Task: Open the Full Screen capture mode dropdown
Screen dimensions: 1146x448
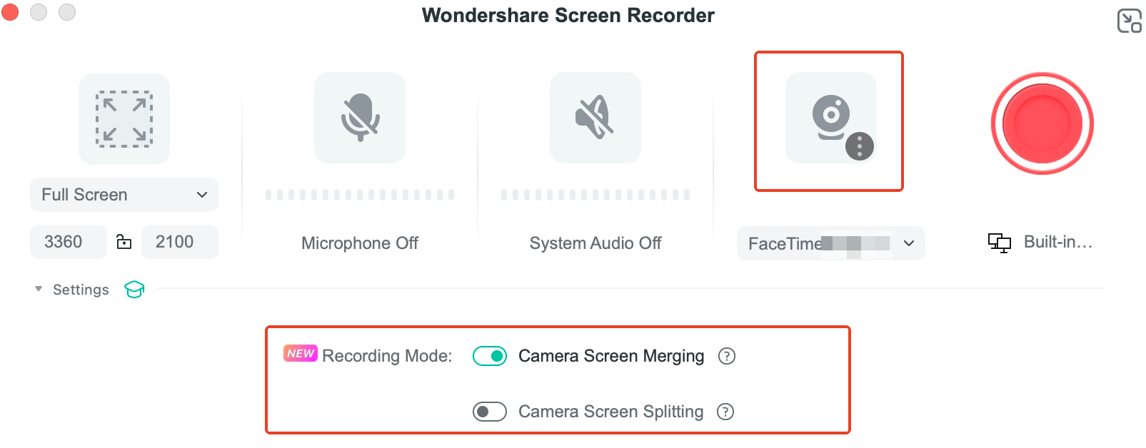Action: click(x=124, y=195)
